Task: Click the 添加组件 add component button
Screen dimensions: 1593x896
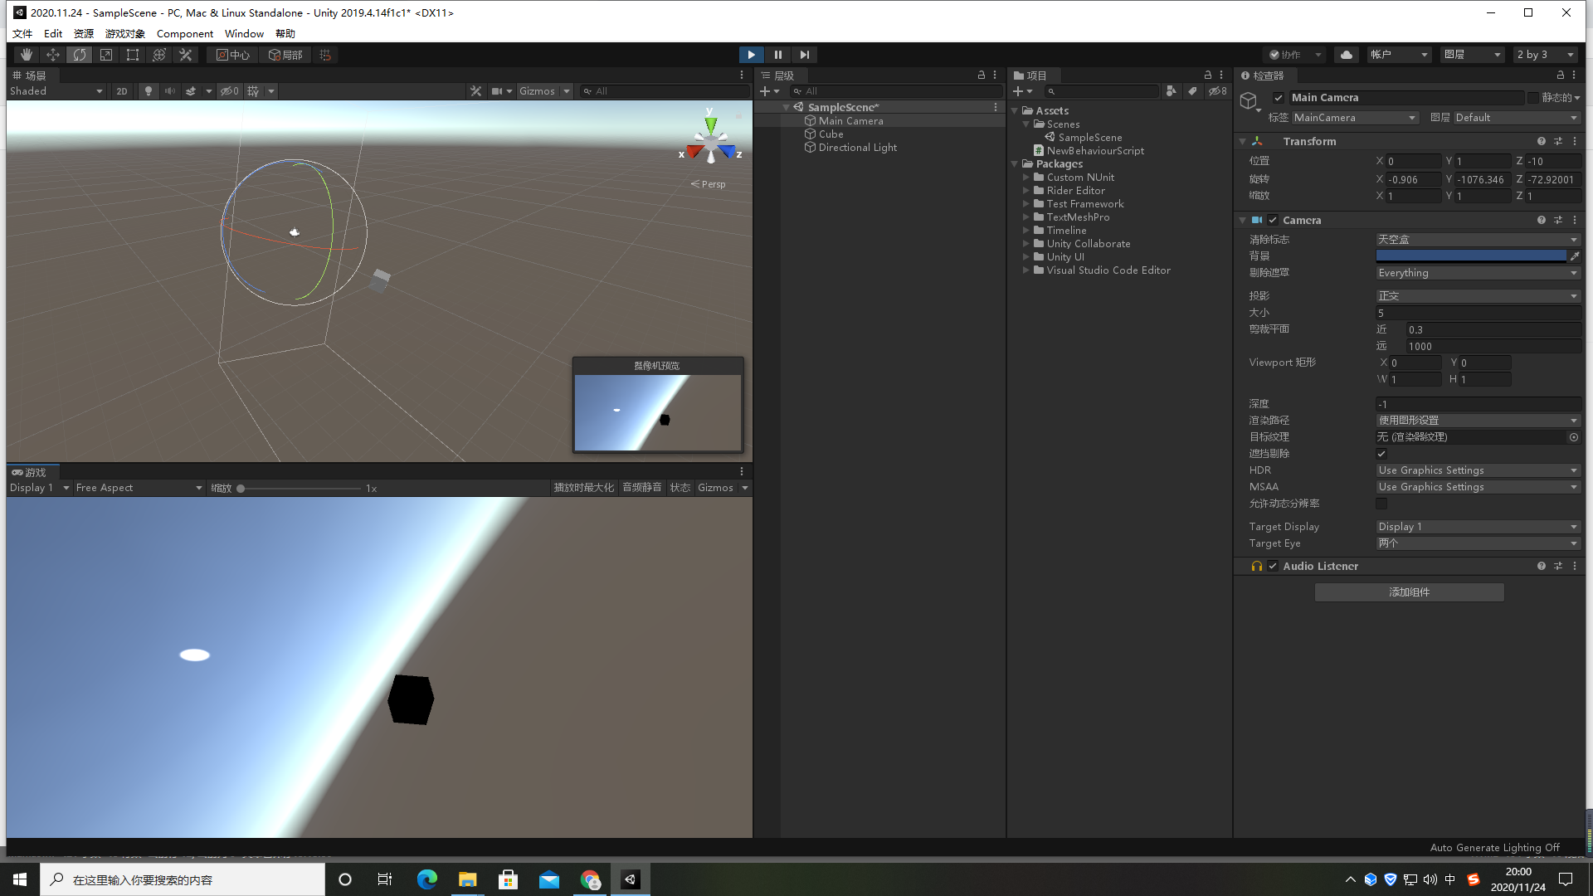Action: point(1409,592)
